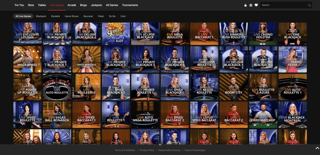Open Live Card Matchup game tile
Screen dimensions: 320x155
pos(263,115)
